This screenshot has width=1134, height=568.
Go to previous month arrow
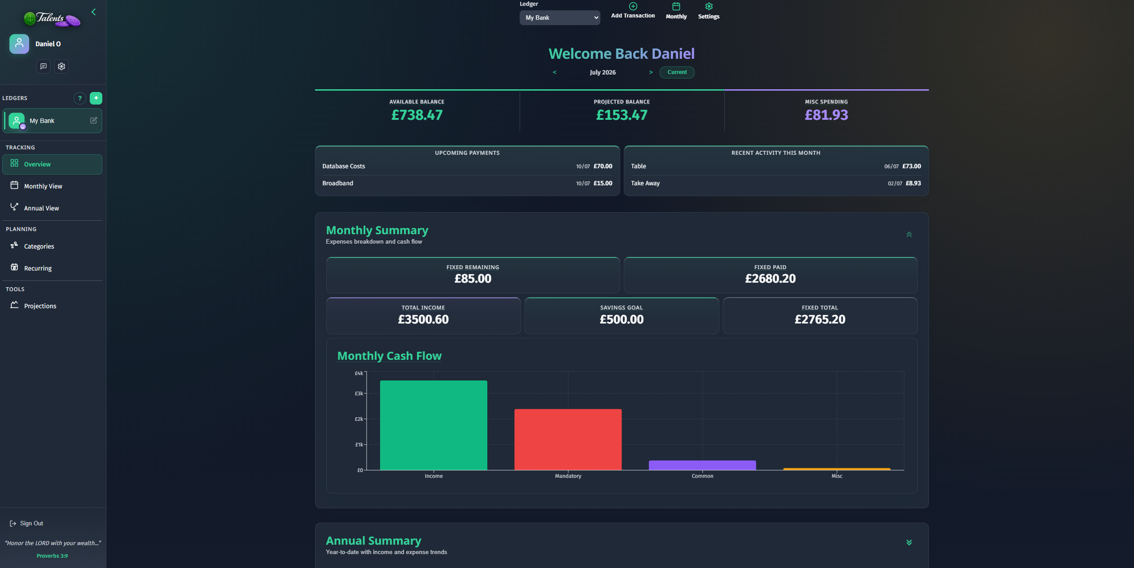pyautogui.click(x=555, y=72)
